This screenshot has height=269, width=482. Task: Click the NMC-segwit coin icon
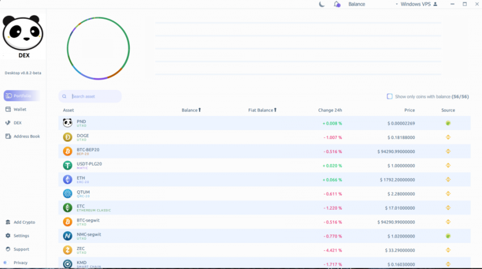click(x=67, y=236)
